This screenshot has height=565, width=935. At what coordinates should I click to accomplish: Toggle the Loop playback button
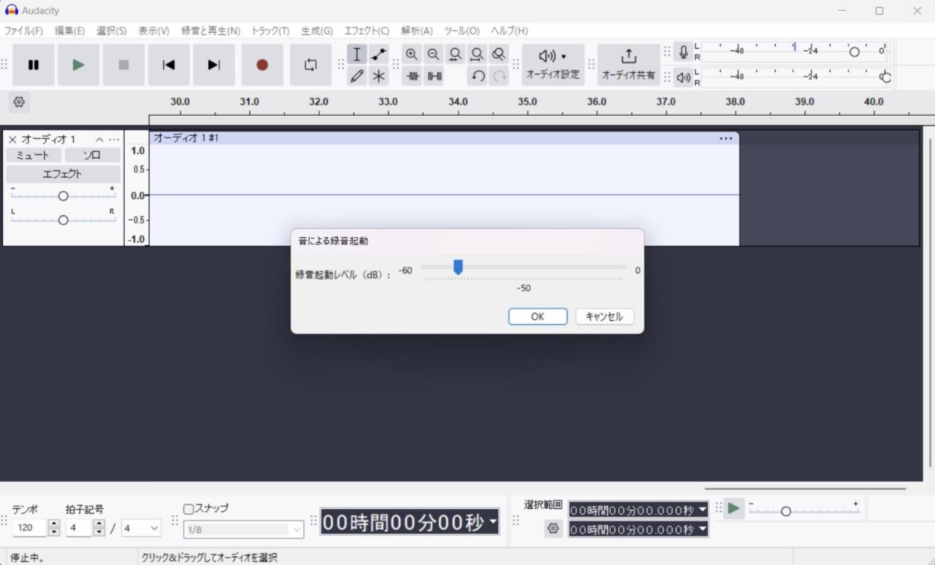pyautogui.click(x=311, y=65)
